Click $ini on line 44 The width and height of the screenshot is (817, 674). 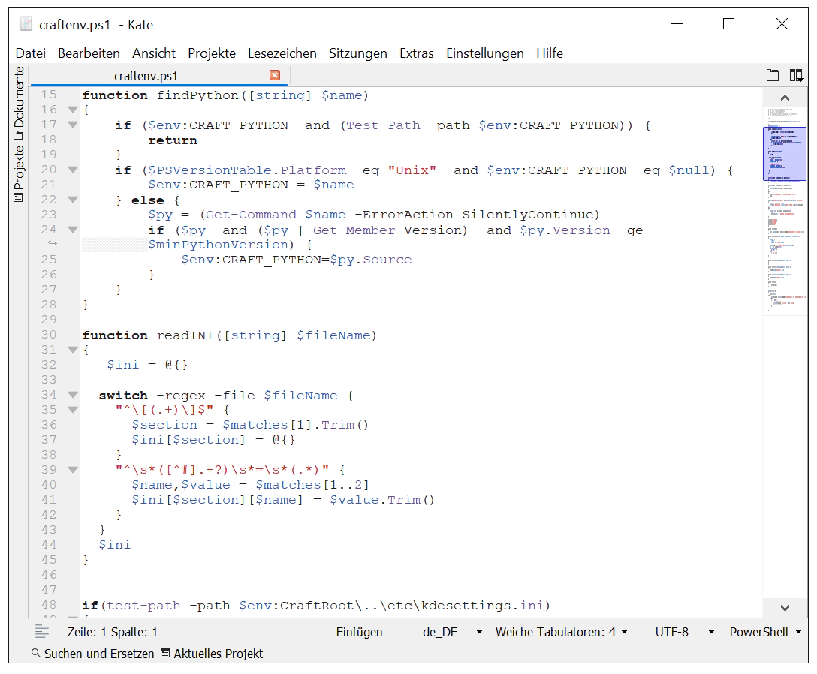pos(115,545)
